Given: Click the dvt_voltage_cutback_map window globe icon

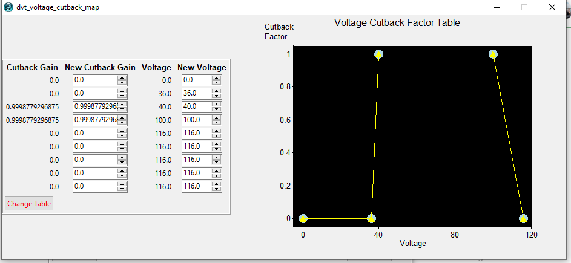Looking at the screenshot, I should click(8, 7).
